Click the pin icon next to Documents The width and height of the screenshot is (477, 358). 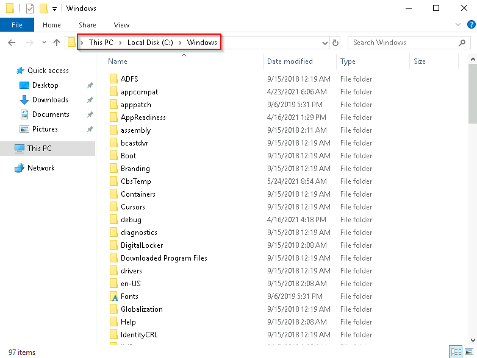pyautogui.click(x=90, y=114)
